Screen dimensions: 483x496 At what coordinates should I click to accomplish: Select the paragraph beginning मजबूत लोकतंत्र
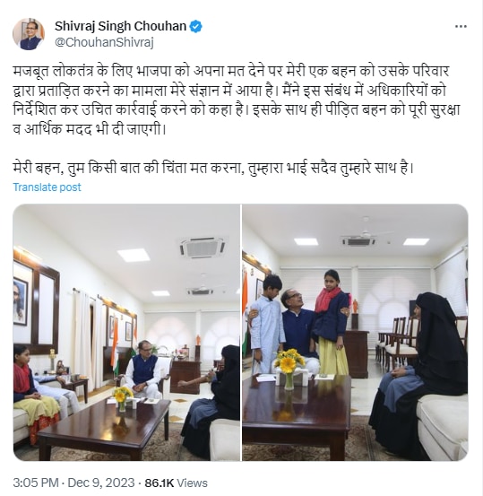pos(237,100)
